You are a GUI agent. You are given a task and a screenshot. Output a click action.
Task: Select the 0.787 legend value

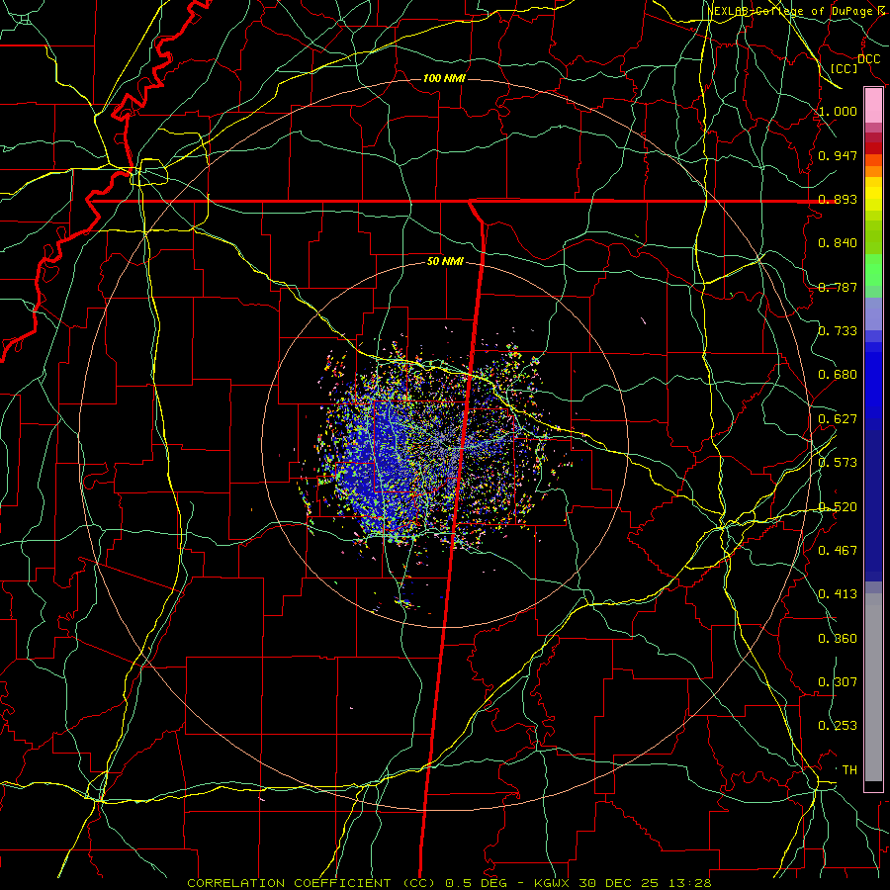(838, 287)
